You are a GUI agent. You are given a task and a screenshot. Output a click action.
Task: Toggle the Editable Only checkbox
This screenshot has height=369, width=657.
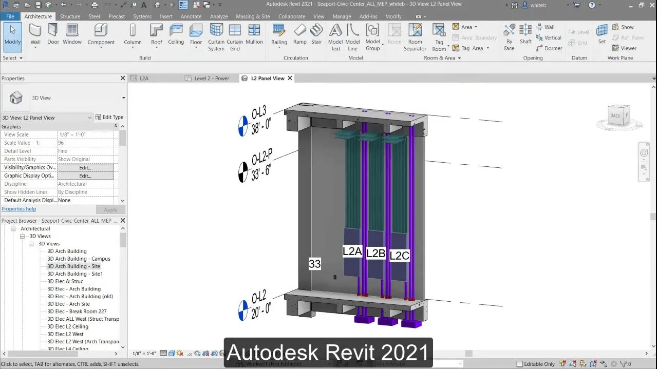519,364
